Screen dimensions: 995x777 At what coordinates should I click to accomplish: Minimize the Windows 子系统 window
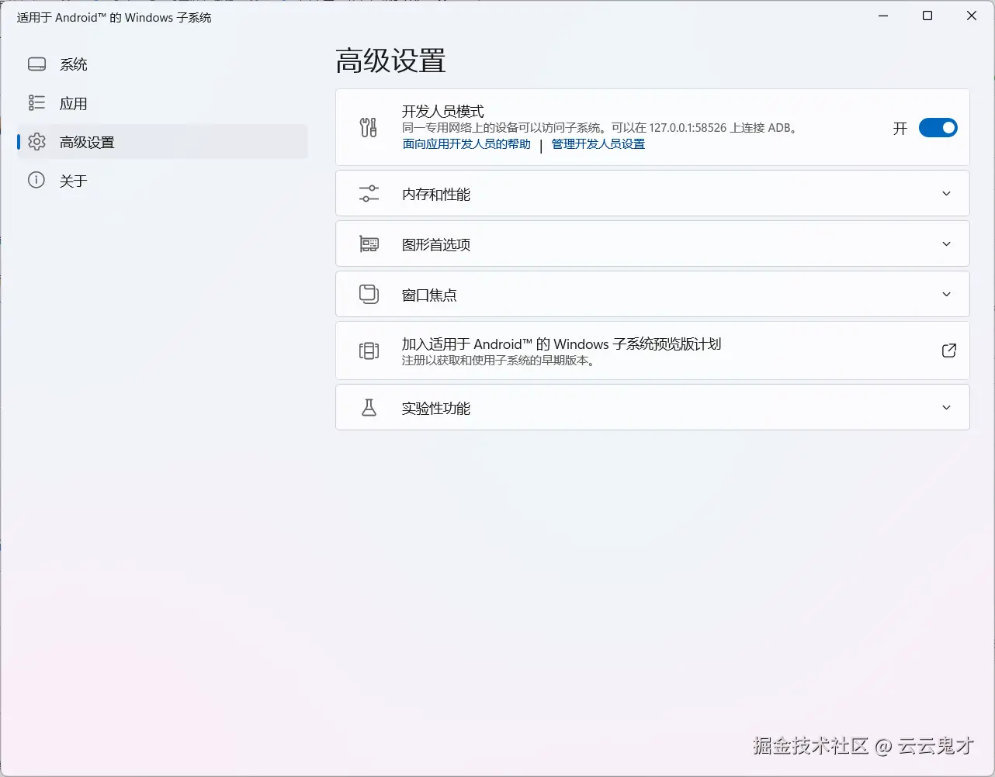(x=883, y=16)
